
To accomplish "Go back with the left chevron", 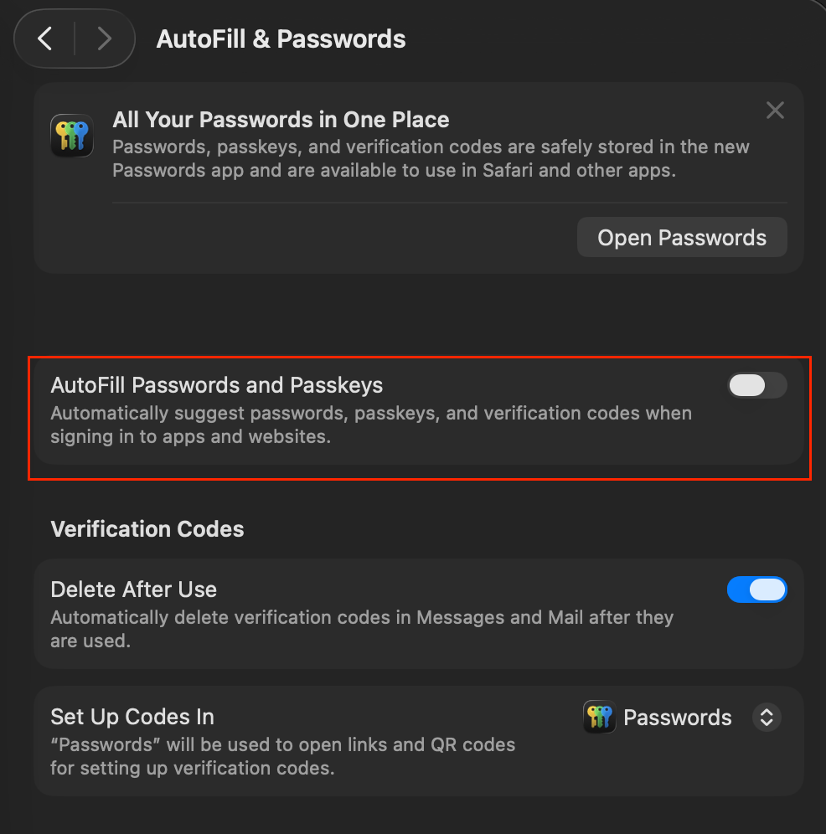I will [45, 39].
